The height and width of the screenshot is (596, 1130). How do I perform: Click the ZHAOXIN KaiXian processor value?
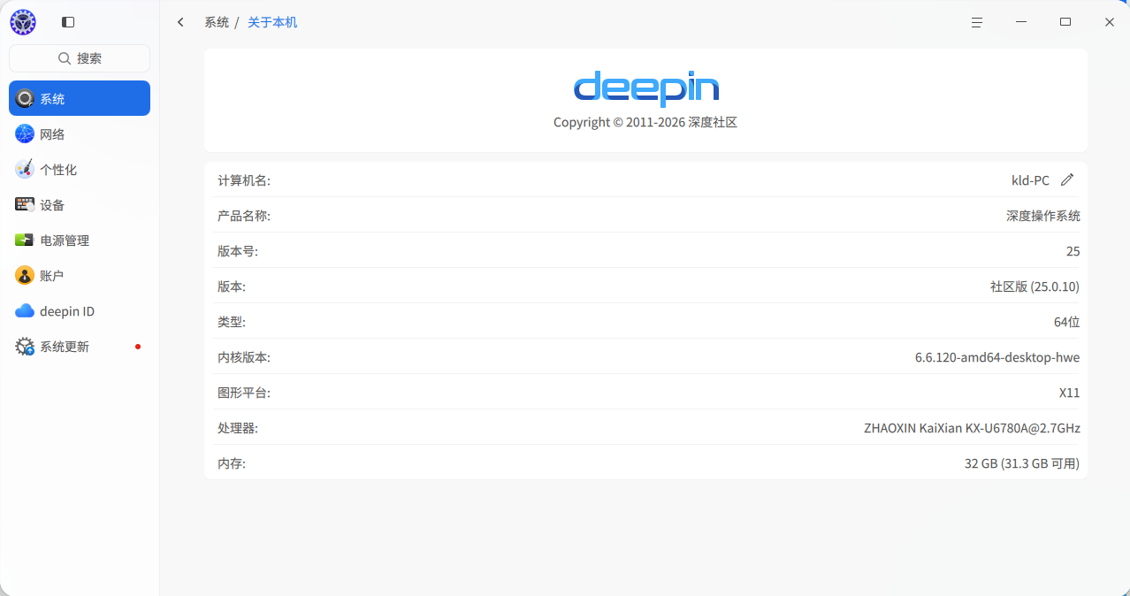point(972,428)
